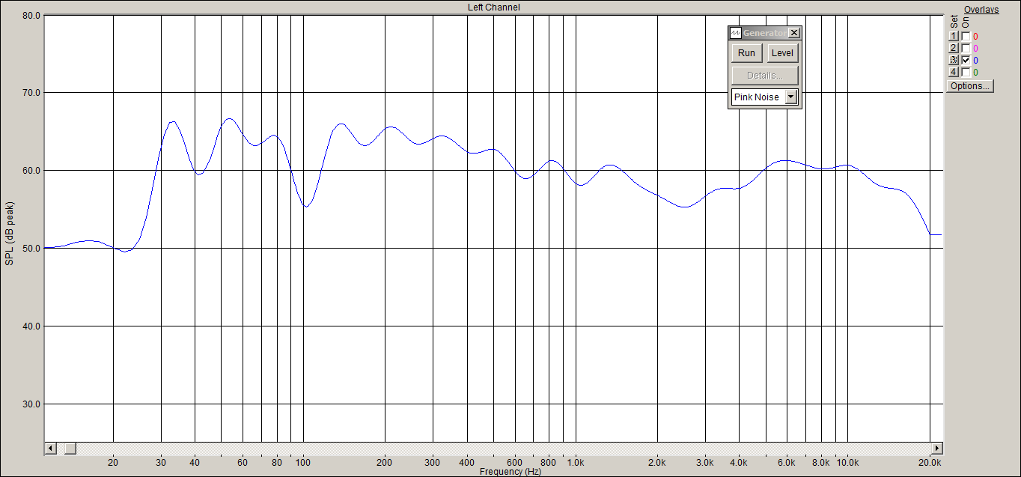1021x477 pixels.
Task: Set overlay 4
Action: (954, 72)
